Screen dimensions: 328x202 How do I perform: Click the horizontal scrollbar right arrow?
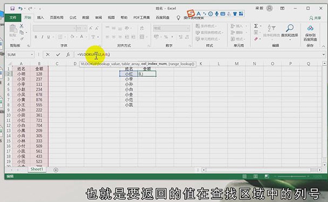coord(319,170)
